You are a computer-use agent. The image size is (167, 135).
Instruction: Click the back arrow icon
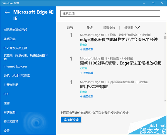point(7,12)
